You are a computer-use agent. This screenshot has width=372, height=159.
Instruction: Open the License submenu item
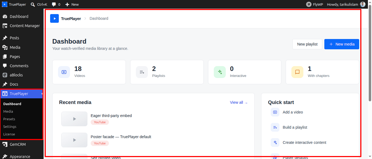(9, 134)
